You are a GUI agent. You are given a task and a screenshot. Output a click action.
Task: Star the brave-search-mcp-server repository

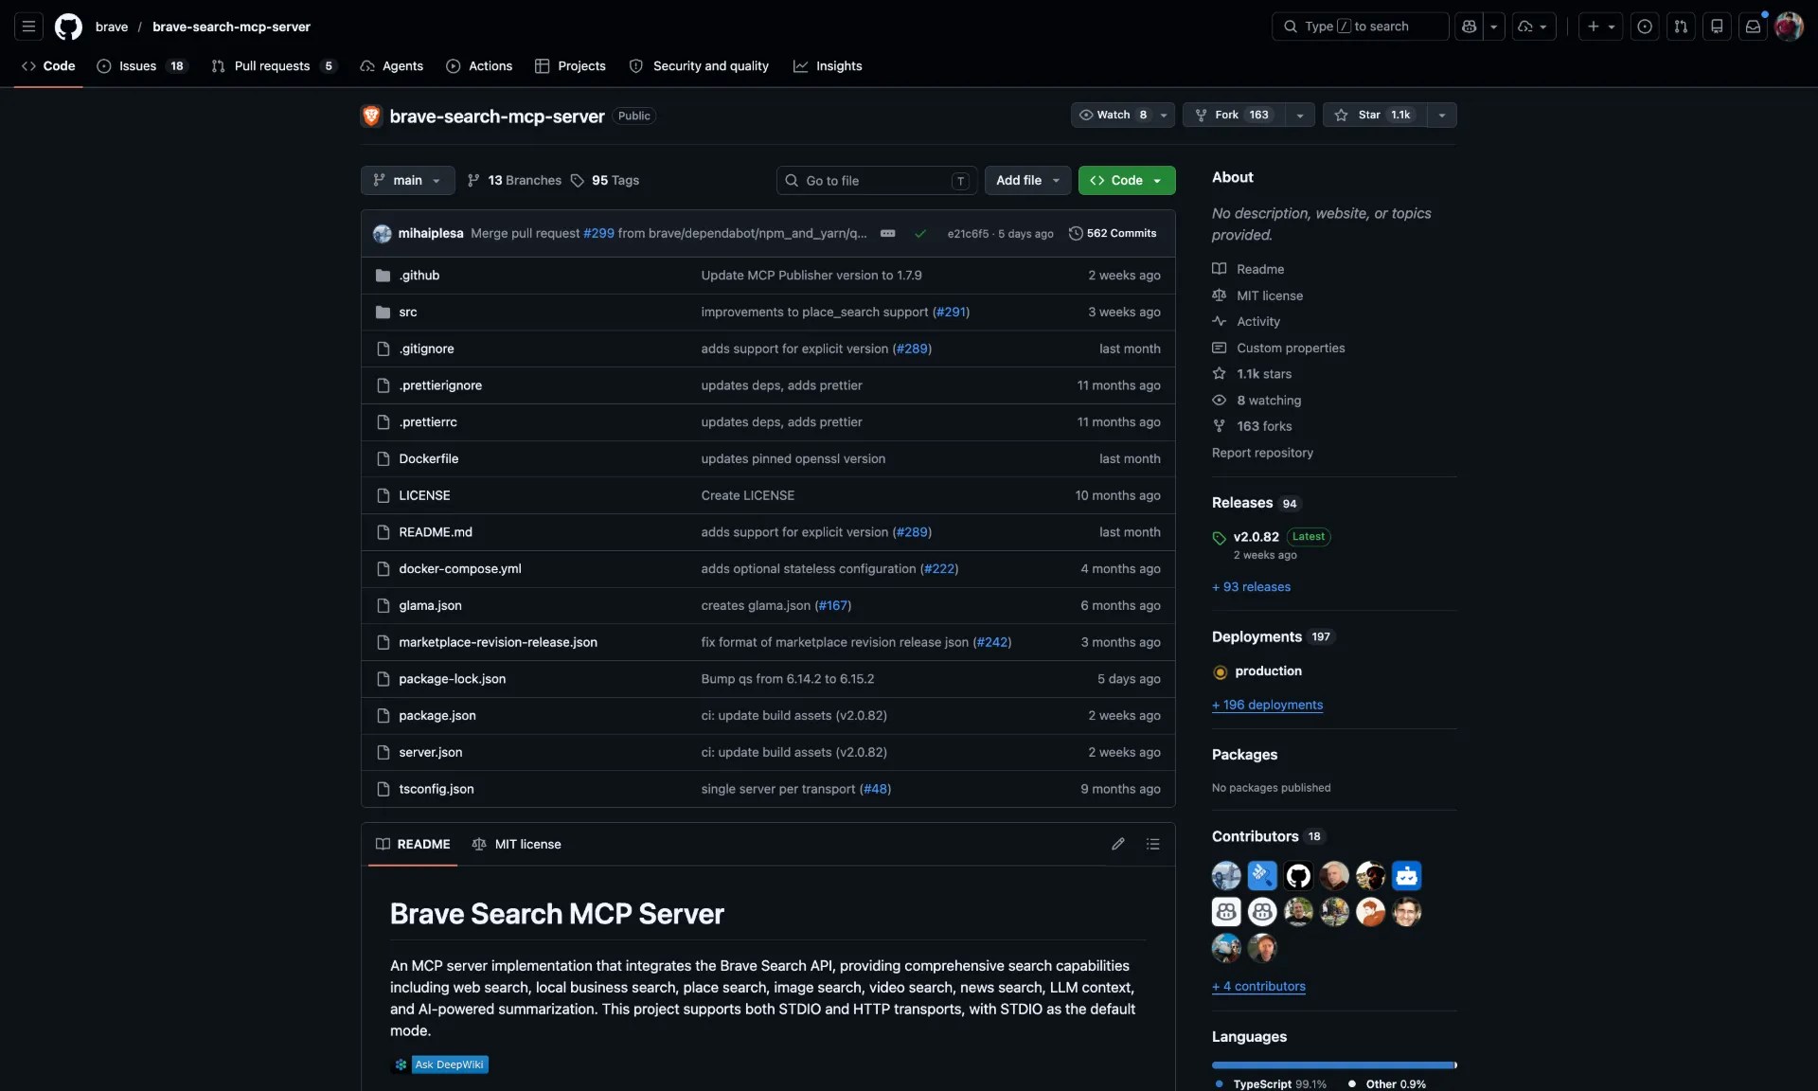pyautogui.click(x=1374, y=115)
